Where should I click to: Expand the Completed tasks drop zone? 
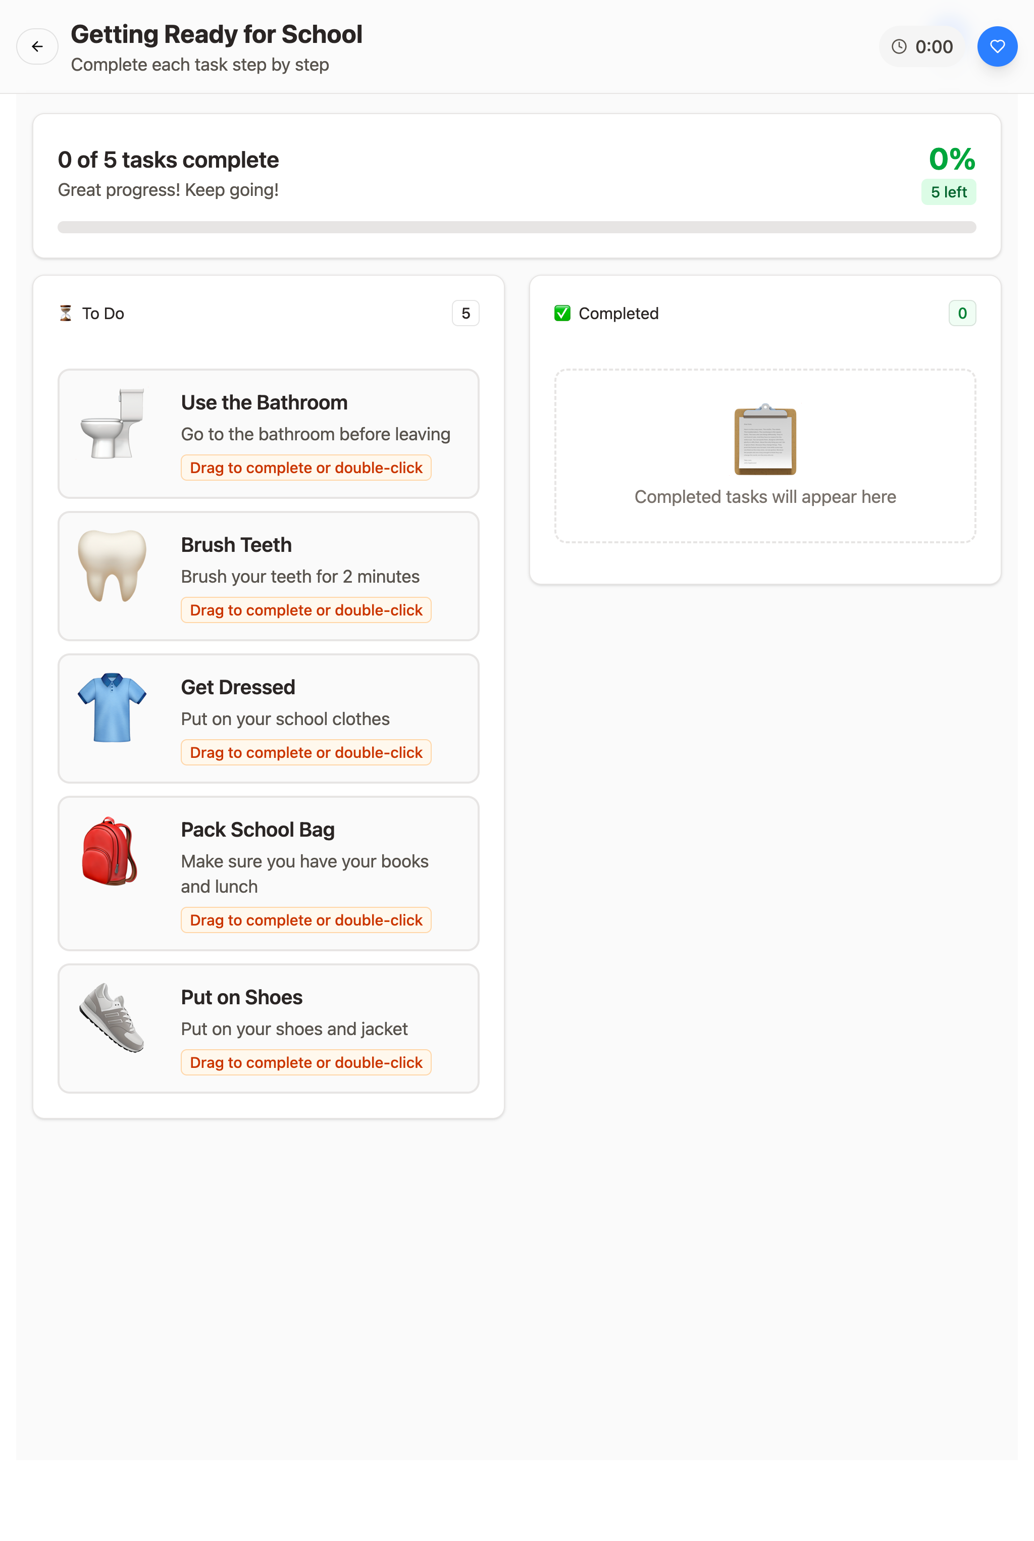pos(765,455)
